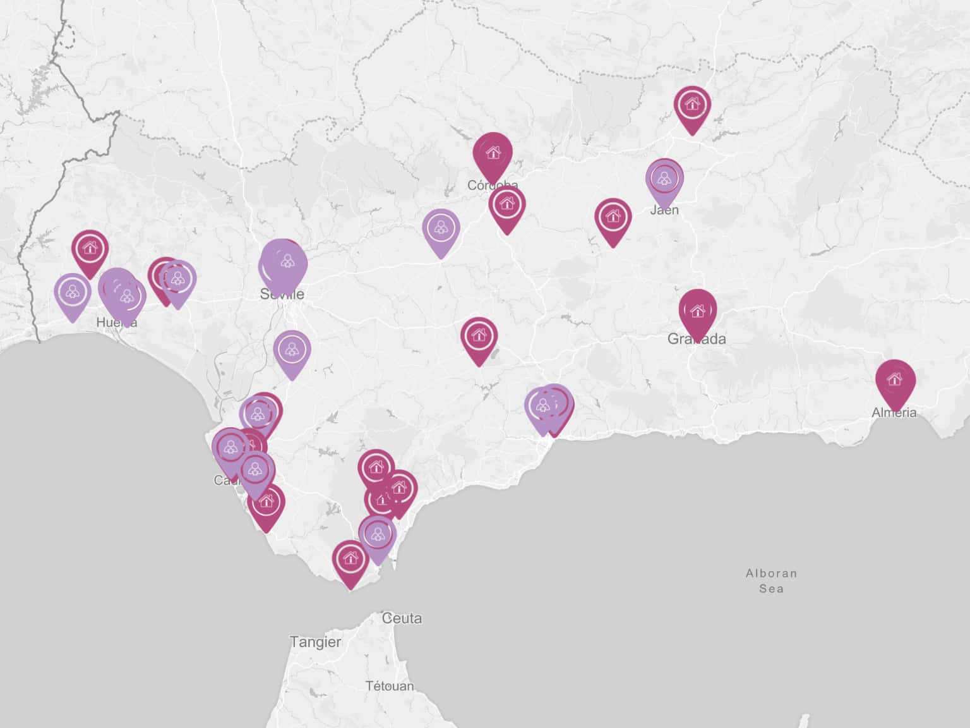This screenshot has height=728, width=970.
Task: Select the house pin at Granada
Action: coord(697,312)
